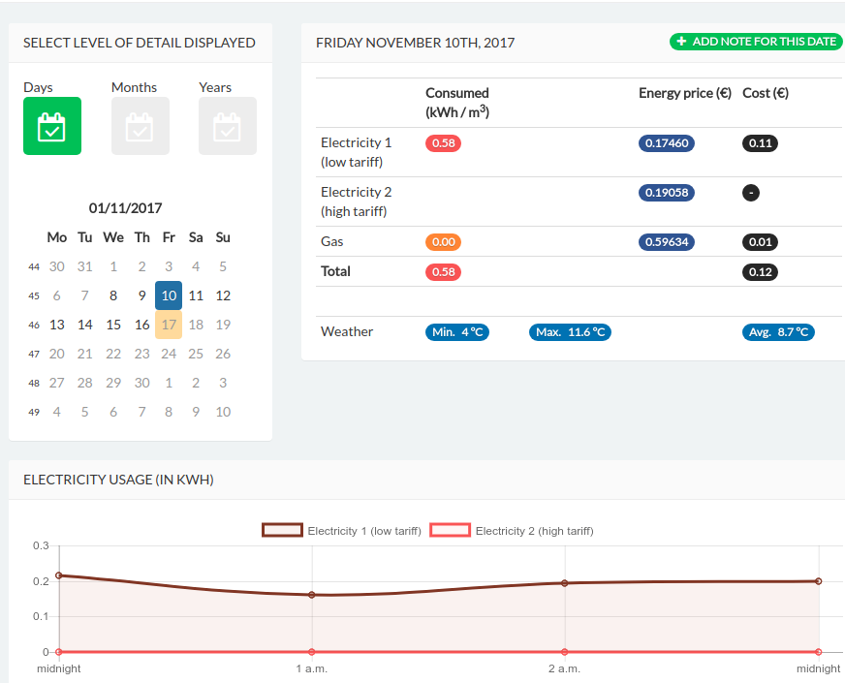Click the 0.01 gas cost badge

coord(760,242)
